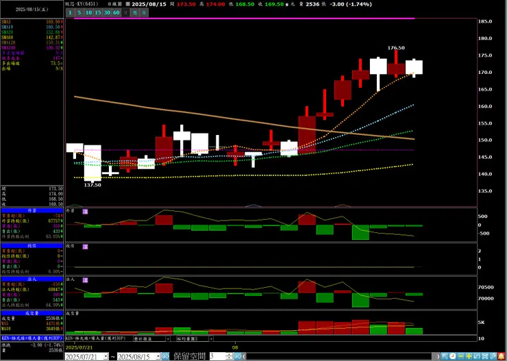Viewport: 507px width, 361px height.
Task: Click the 保留空間 spinner arrows
Action: point(230,356)
